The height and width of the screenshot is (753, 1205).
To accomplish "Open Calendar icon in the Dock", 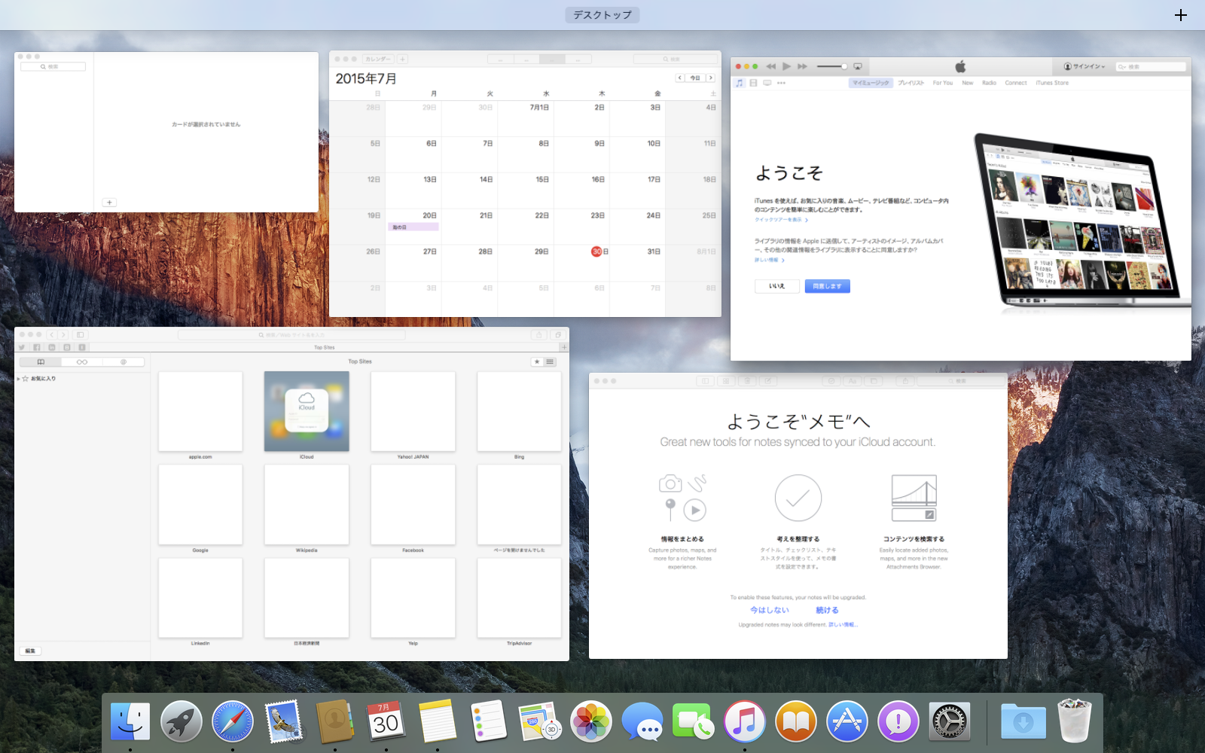I will point(386,721).
